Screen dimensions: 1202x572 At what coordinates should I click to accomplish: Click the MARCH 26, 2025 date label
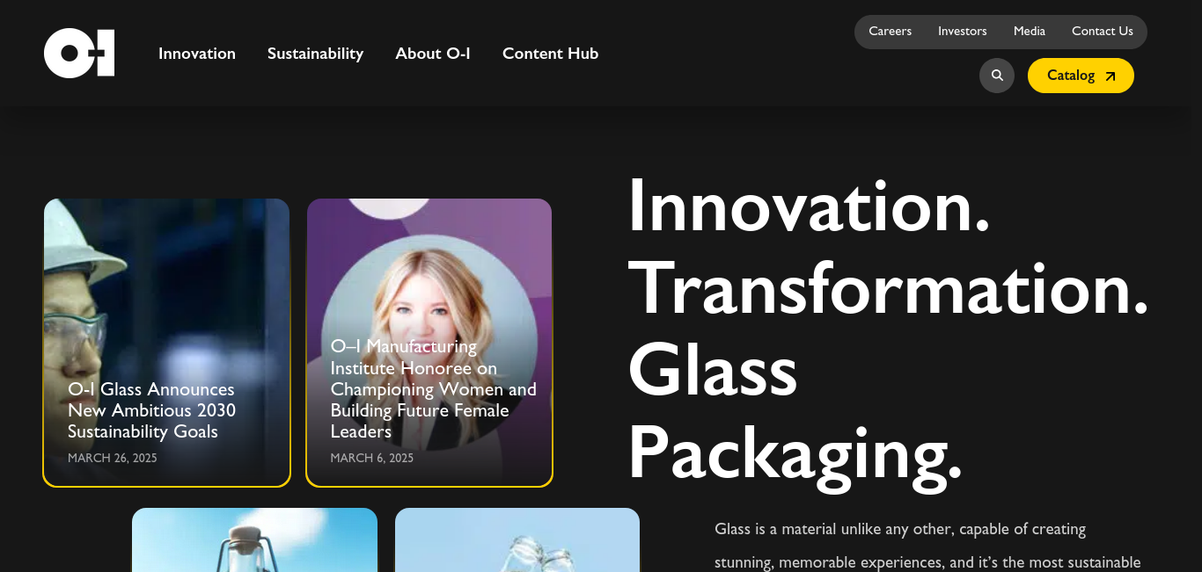click(113, 459)
